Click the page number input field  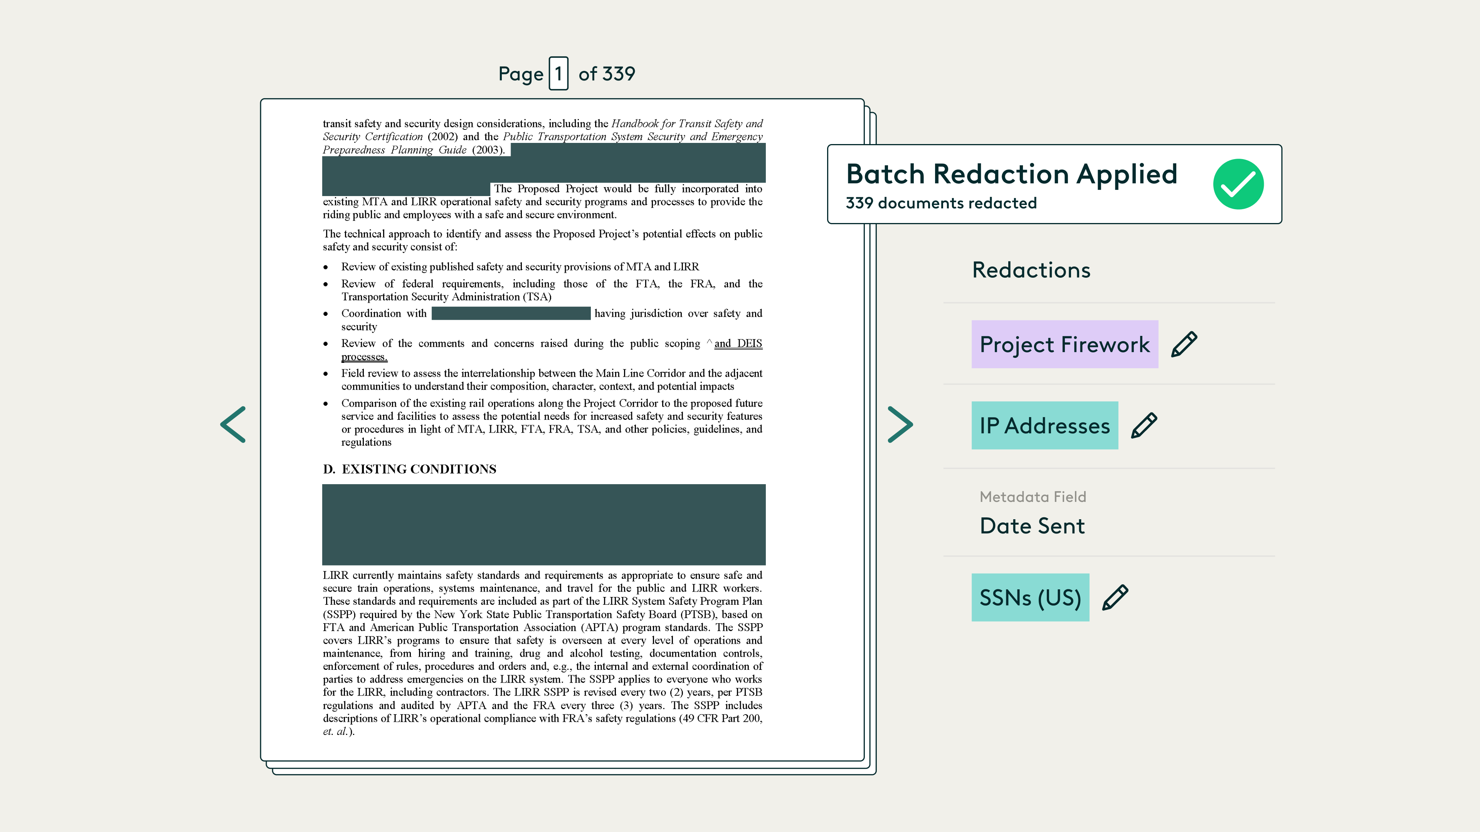pyautogui.click(x=559, y=73)
